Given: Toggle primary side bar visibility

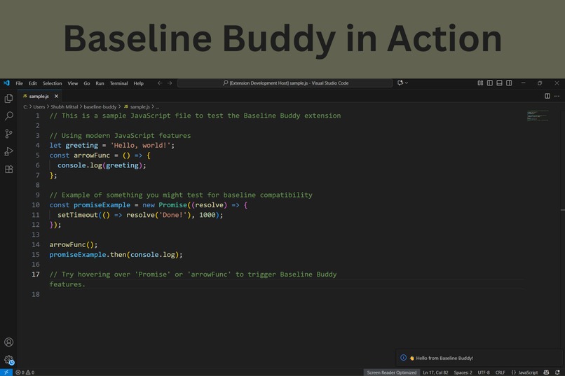Looking at the screenshot, I should 490,83.
